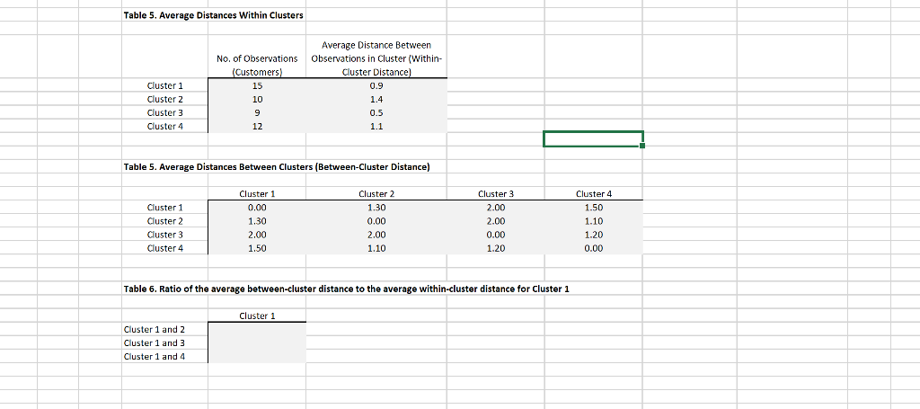
Task: Click the fill handle of the green active cell
Action: pyautogui.click(x=642, y=146)
